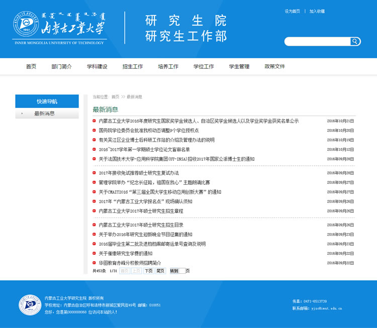Open 政策文件 navigation menu item
This screenshot has height=328, width=377.
274,66
